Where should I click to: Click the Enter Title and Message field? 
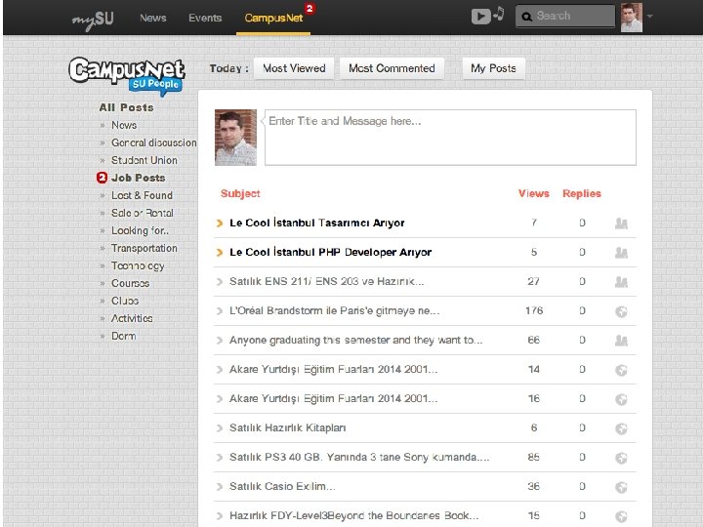450,138
